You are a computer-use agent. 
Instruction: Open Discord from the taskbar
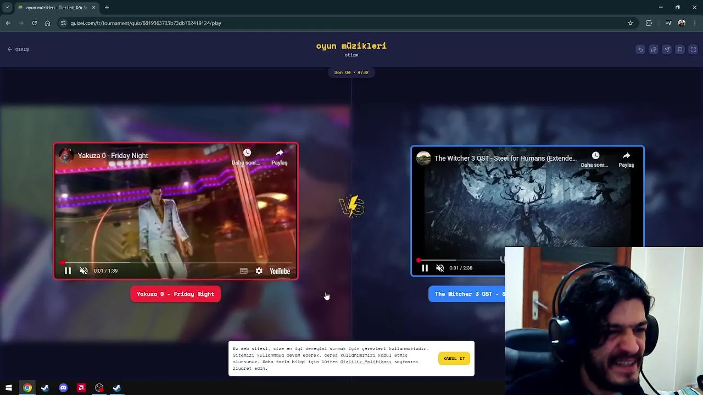tap(63, 388)
